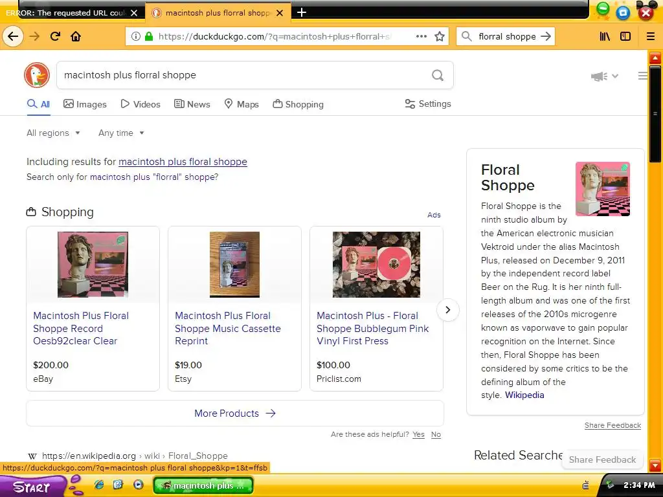Select the All results tab
This screenshot has height=497, width=663.
(38, 104)
